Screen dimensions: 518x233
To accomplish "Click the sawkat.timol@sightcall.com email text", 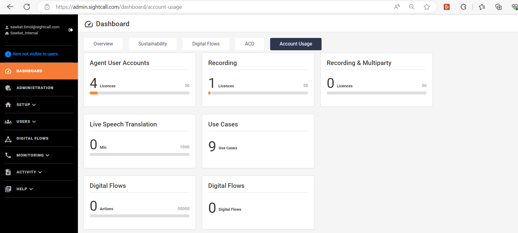I will (35, 27).
